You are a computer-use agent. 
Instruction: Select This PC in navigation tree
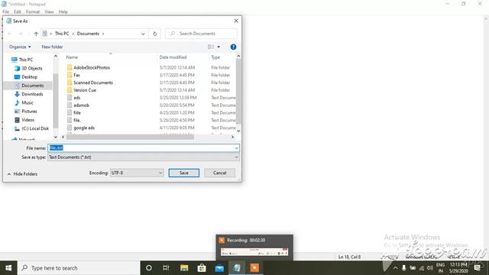[x=25, y=60]
